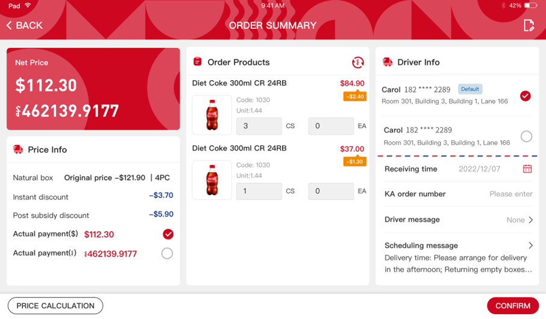Click the scheduling message delivery time text
546x319 pixels.
(x=458, y=264)
